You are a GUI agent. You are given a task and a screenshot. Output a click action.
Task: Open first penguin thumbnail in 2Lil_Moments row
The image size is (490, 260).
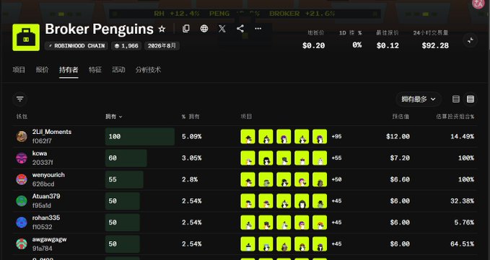pos(248,137)
